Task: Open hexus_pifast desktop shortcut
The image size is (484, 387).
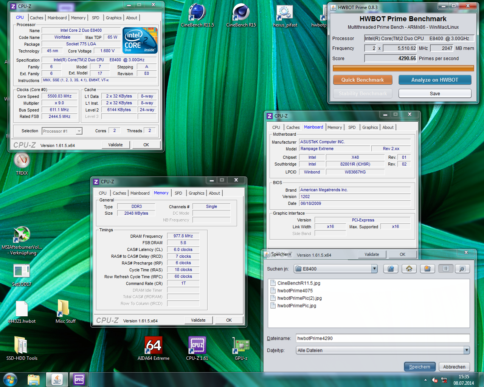Action: click(x=285, y=15)
